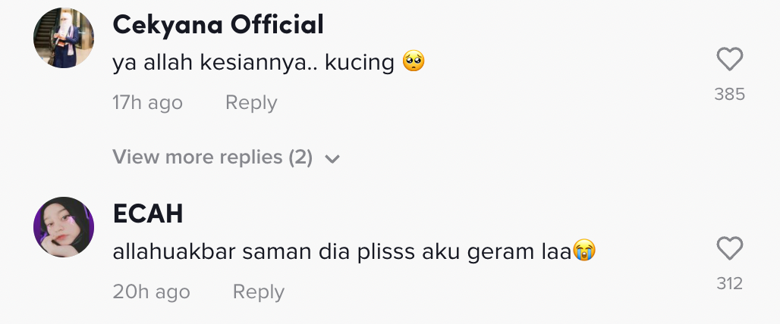Reply to ECAH's comment
The height and width of the screenshot is (324, 780).
(x=258, y=292)
